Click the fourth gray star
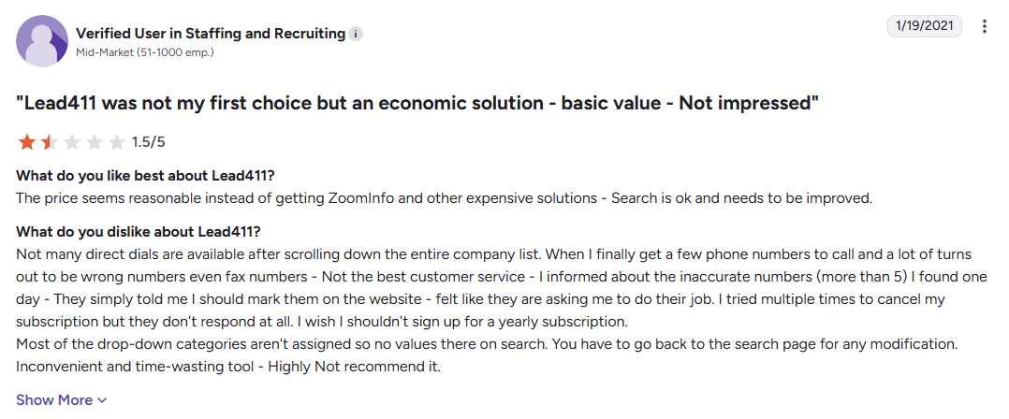 pyautogui.click(x=94, y=142)
